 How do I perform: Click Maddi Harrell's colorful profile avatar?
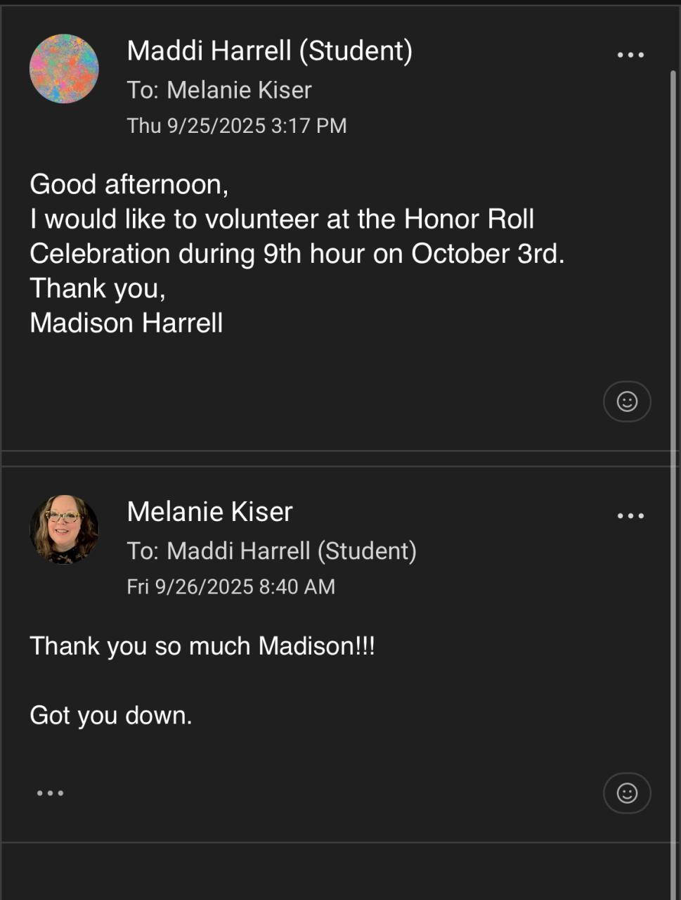pos(64,69)
